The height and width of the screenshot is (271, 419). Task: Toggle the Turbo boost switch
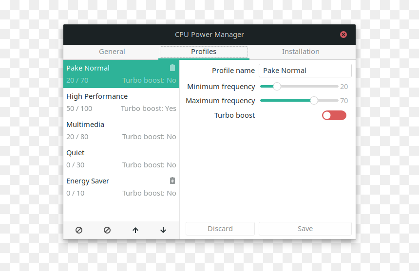pos(334,115)
